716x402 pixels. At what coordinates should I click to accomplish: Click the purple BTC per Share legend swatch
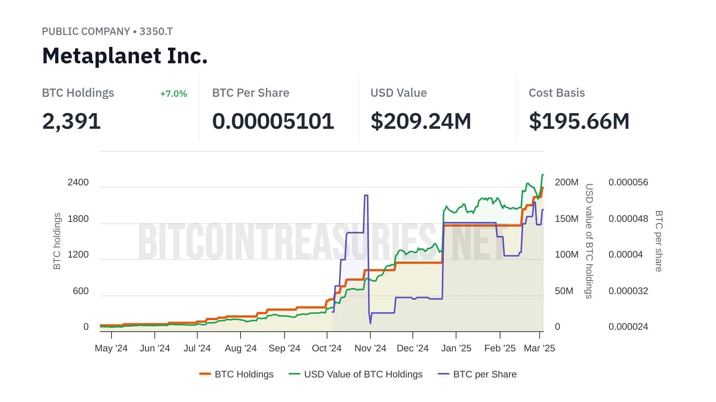click(444, 374)
